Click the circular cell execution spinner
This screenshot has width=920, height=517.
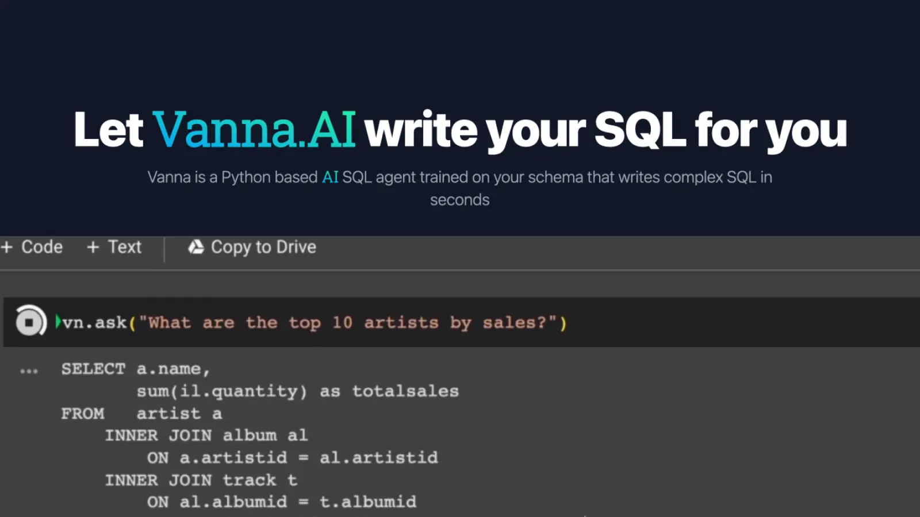(x=30, y=322)
